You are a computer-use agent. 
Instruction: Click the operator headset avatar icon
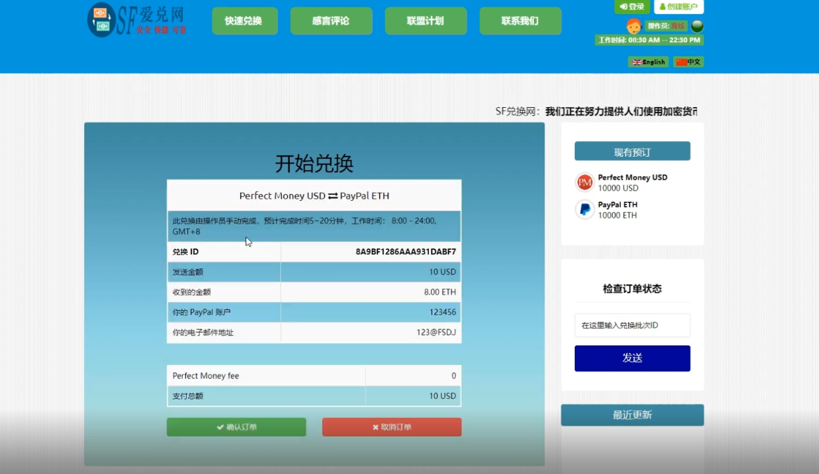pyautogui.click(x=633, y=26)
